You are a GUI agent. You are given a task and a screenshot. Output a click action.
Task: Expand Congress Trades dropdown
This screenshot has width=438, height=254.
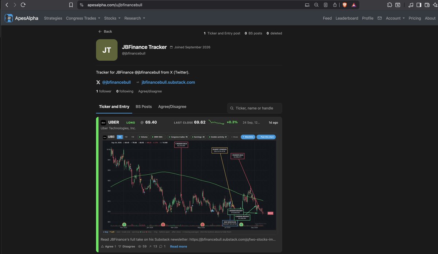coord(83,18)
